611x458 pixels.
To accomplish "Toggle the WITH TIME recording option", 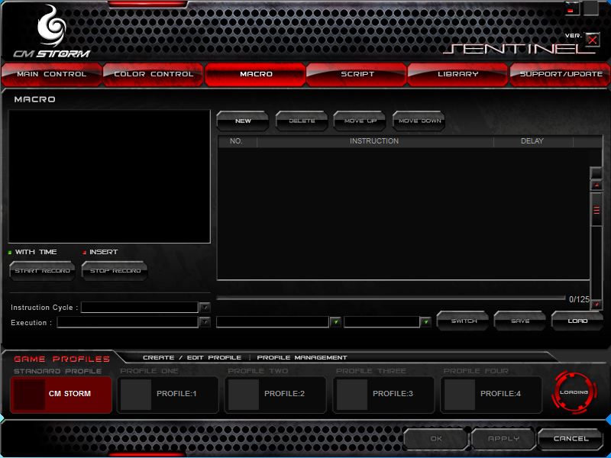I will [x=10, y=252].
